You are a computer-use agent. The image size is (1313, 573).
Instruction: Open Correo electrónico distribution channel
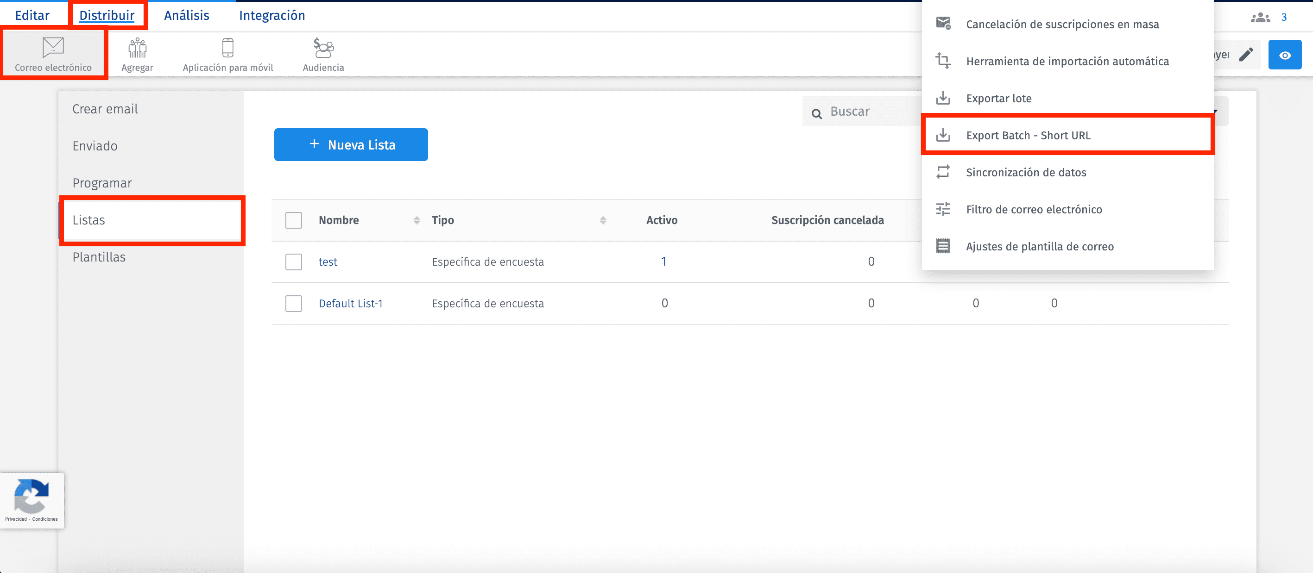tap(52, 54)
